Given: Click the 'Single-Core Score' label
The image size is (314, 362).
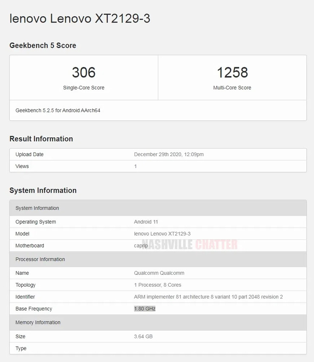Looking at the screenshot, I should point(84,88).
